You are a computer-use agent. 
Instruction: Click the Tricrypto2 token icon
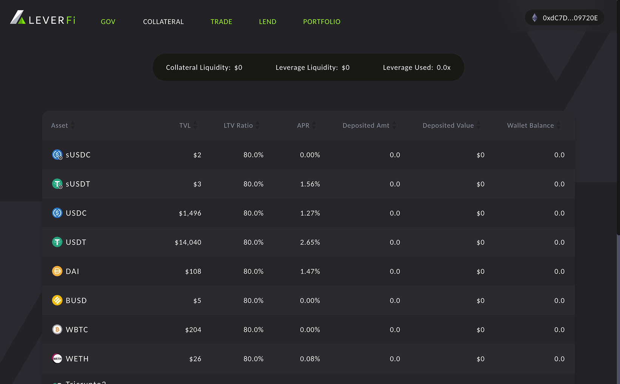click(57, 382)
